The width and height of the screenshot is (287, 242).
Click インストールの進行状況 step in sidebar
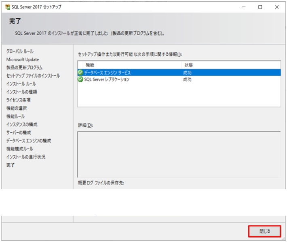pos(26,157)
